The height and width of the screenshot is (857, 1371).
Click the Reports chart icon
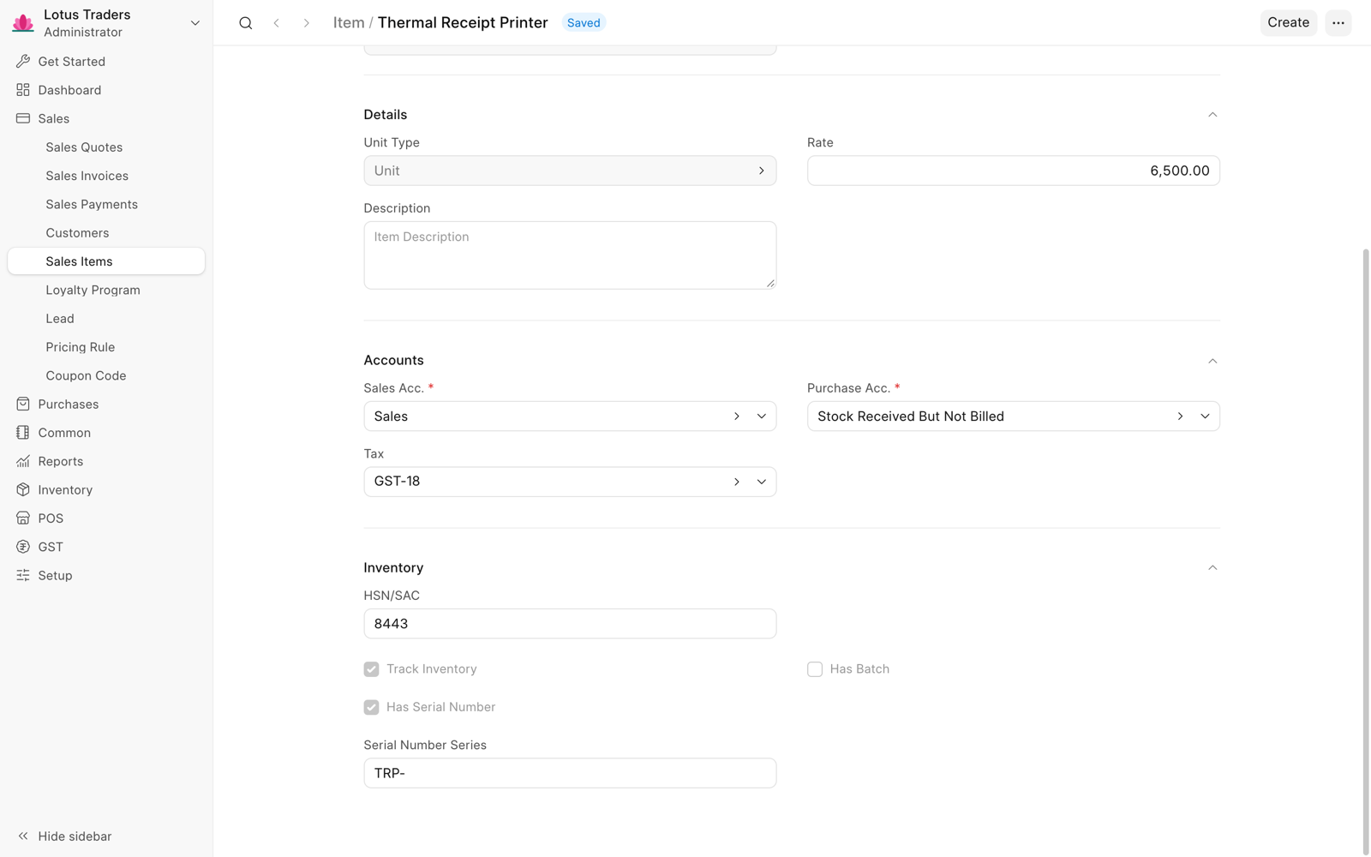(23, 461)
